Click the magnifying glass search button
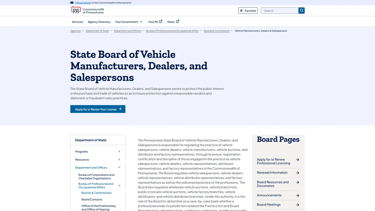The height and width of the screenshot is (211, 375). pos(301,11)
